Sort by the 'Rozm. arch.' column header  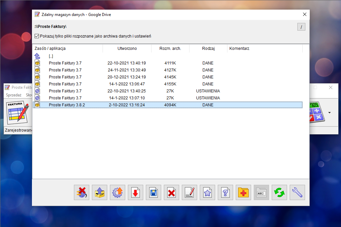point(170,49)
